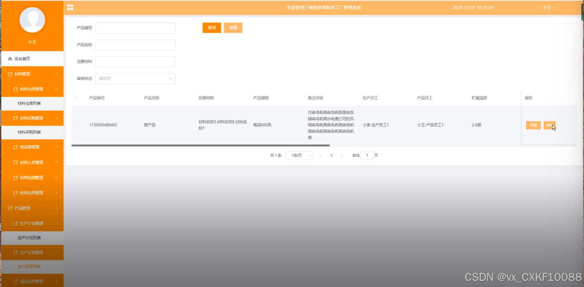
Task: Collapse 材料管理 with its chevron
Action: [x=56, y=74]
